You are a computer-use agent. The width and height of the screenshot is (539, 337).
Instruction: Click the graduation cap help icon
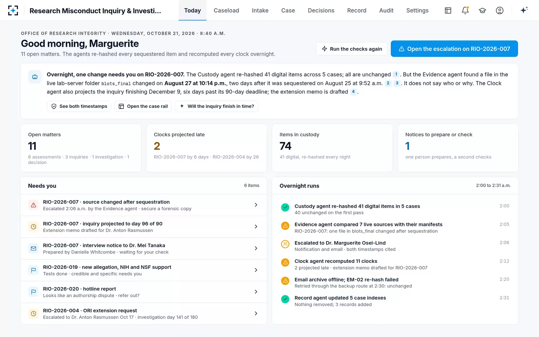click(482, 10)
